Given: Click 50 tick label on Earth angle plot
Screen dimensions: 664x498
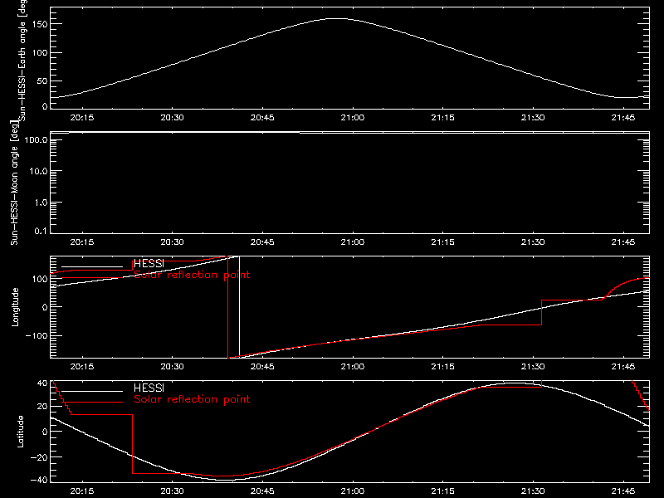Looking at the screenshot, I should (x=42, y=81).
